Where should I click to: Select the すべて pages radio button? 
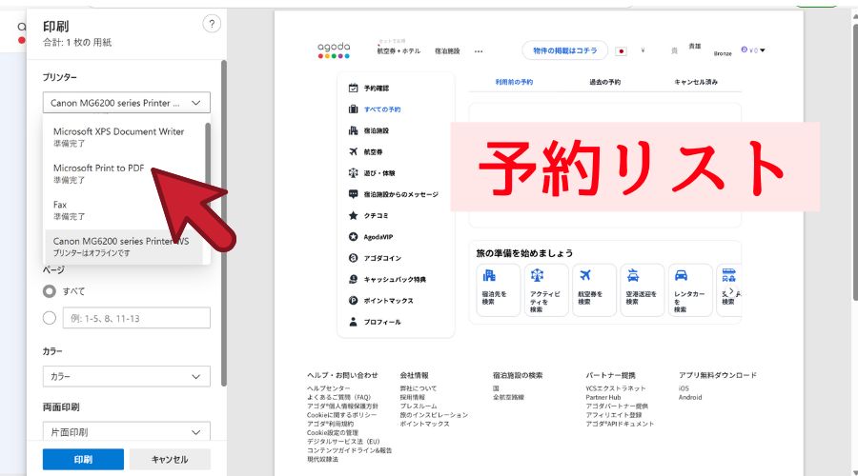pyautogui.click(x=50, y=291)
